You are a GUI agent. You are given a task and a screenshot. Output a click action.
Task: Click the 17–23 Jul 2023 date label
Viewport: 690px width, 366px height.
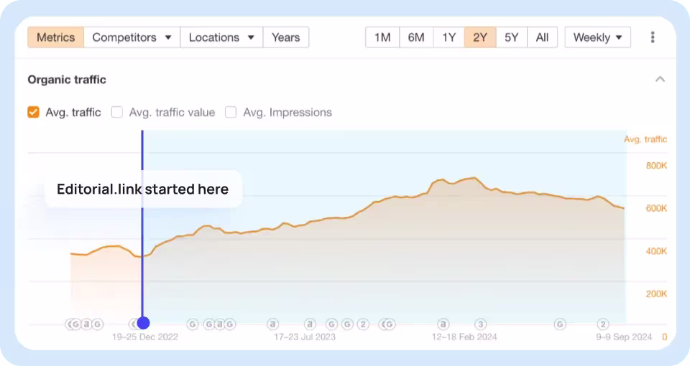click(305, 337)
